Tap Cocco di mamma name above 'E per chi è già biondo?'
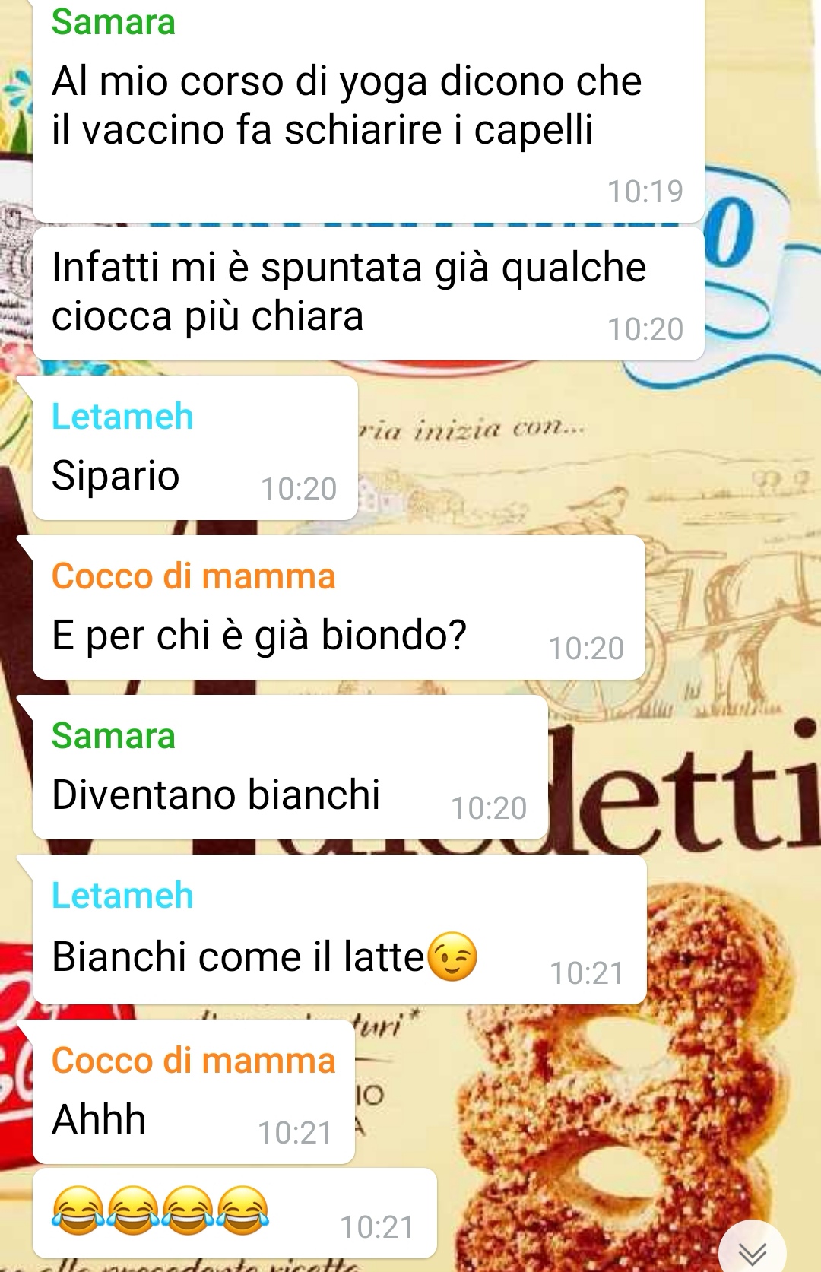Screen dimensions: 821x1272 click(194, 576)
